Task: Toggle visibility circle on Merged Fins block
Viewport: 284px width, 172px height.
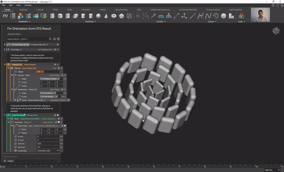Action: coord(58,64)
